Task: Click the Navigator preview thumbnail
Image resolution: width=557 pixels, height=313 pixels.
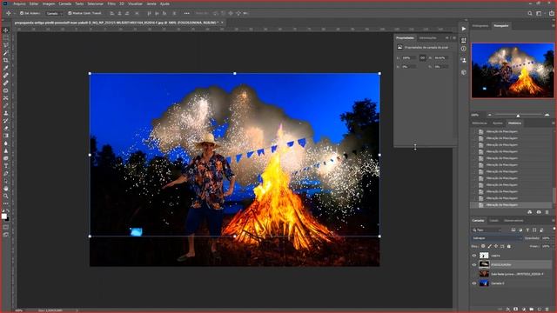Action: click(x=513, y=70)
